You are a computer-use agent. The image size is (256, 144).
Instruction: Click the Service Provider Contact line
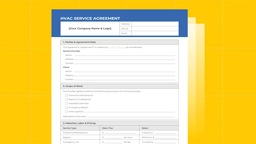tap(125, 63)
